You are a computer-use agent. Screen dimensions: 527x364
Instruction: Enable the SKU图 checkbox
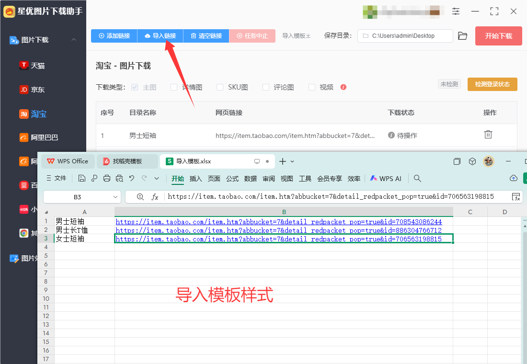coord(220,87)
